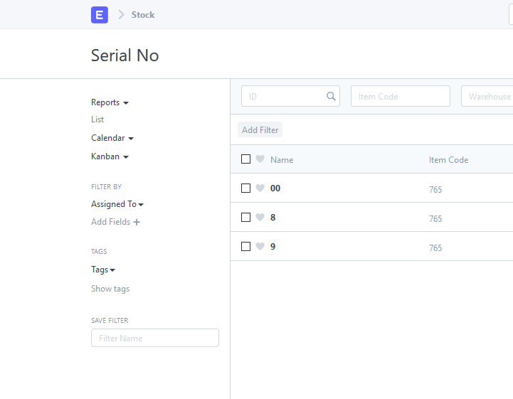Screen dimensions: 513x399
Task: Like the serial number 8 heart icon
Action: coord(260,217)
